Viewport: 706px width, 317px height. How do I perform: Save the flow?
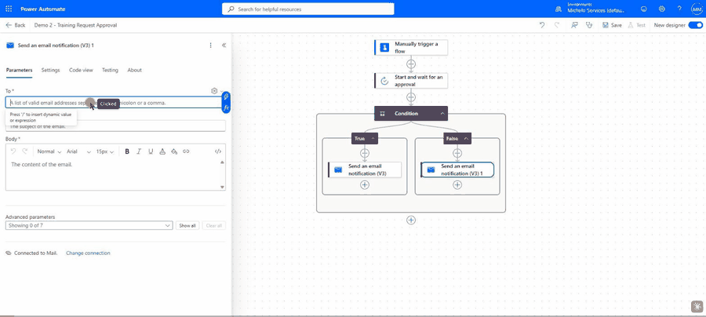point(612,25)
